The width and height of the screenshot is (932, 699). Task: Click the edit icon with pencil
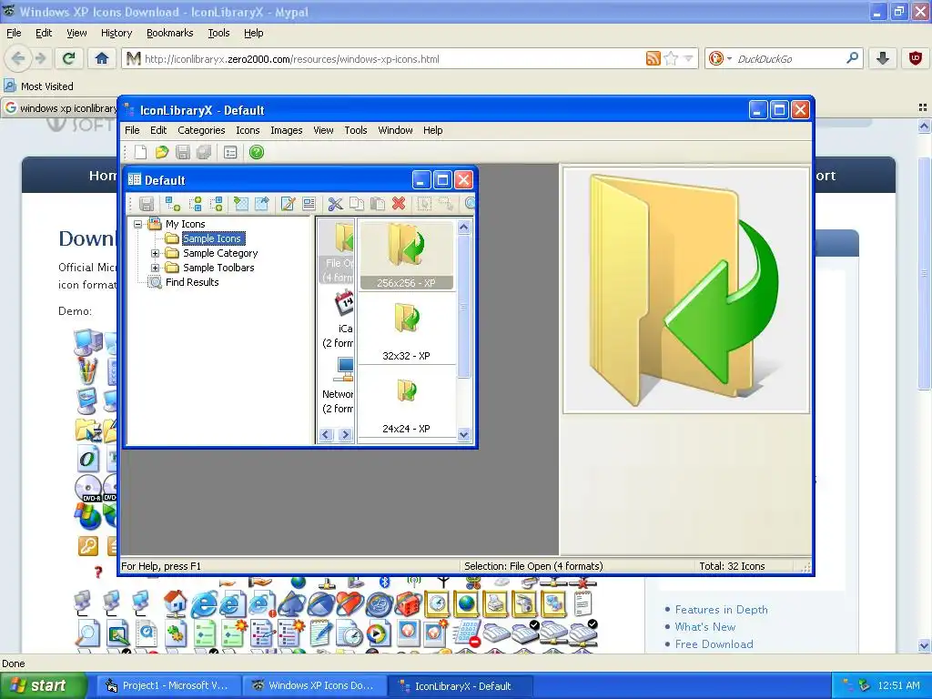pos(288,204)
